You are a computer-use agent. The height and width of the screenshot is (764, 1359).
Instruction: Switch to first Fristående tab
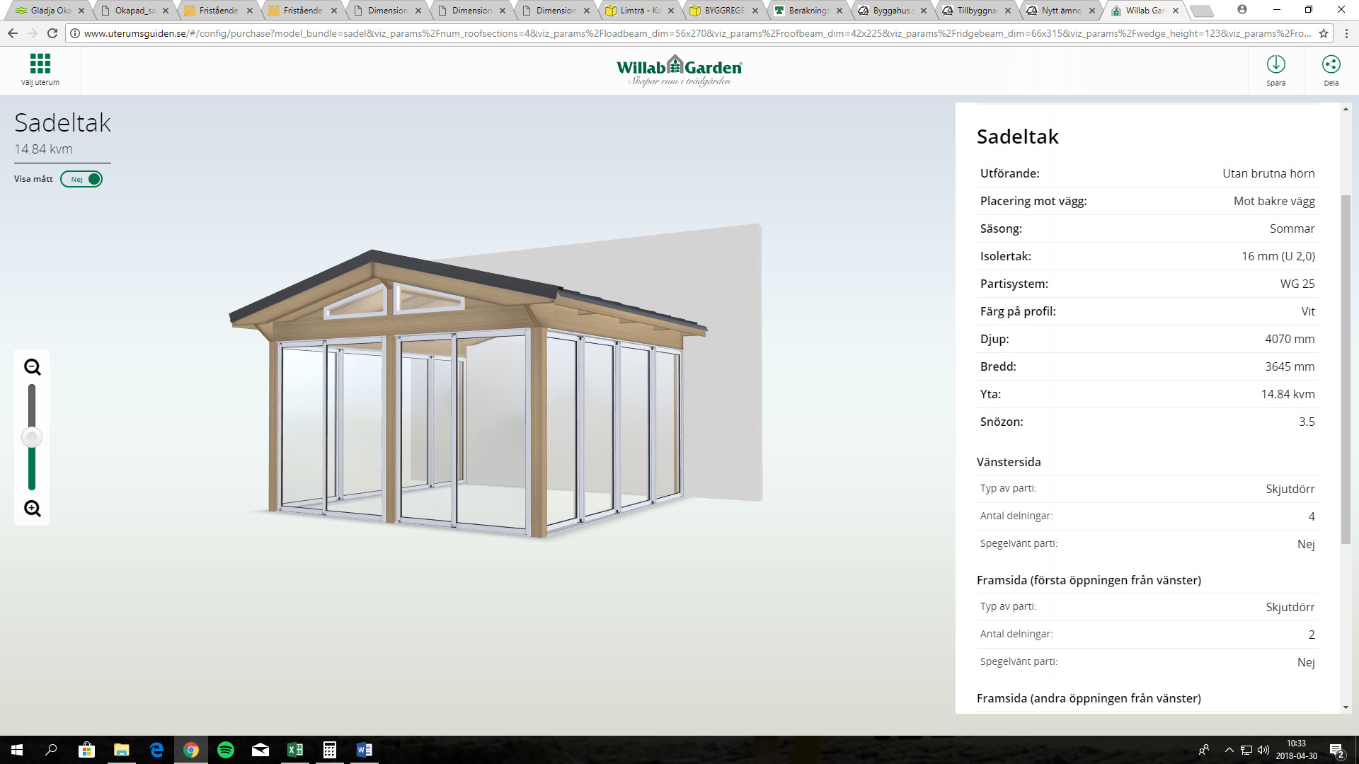(219, 11)
